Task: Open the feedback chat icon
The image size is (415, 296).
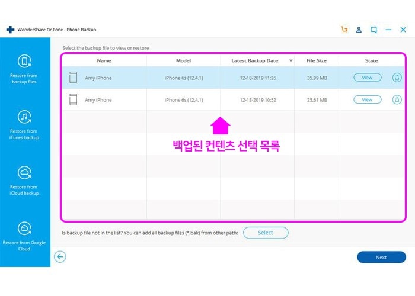Action: pyautogui.click(x=373, y=30)
